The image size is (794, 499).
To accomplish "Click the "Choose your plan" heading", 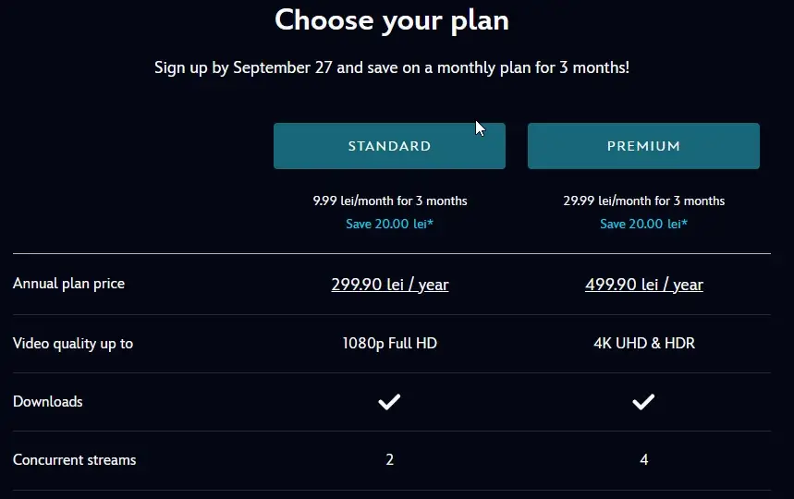I will (392, 20).
